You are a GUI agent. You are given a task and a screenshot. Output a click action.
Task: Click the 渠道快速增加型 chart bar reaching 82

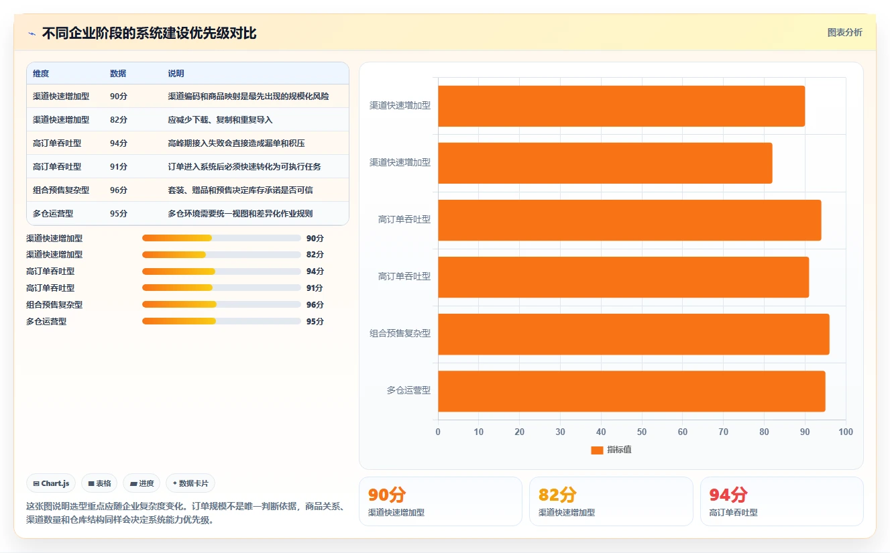tap(605, 163)
